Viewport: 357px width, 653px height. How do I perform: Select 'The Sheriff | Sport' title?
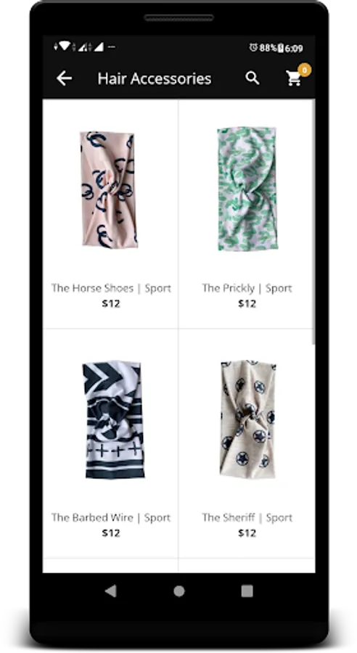tap(247, 517)
